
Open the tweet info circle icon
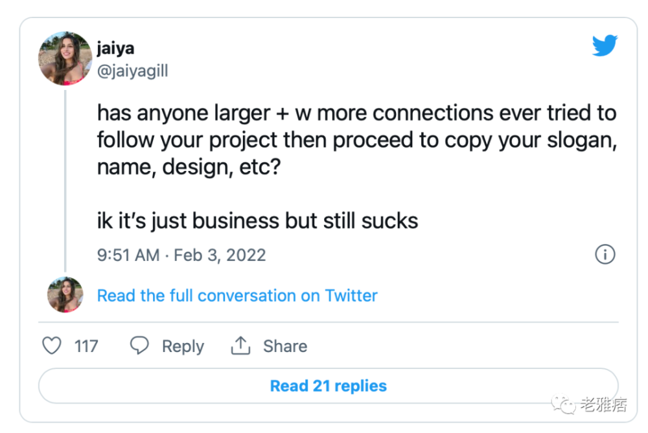[605, 254]
